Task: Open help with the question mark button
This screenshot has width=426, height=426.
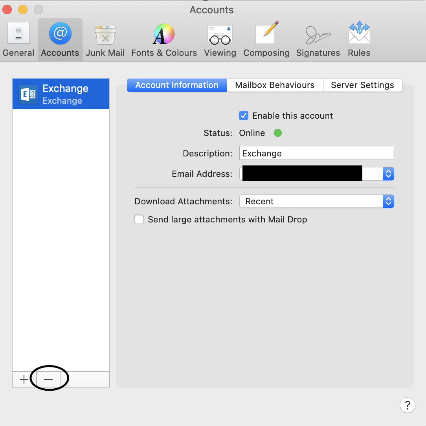Action: pyautogui.click(x=407, y=405)
